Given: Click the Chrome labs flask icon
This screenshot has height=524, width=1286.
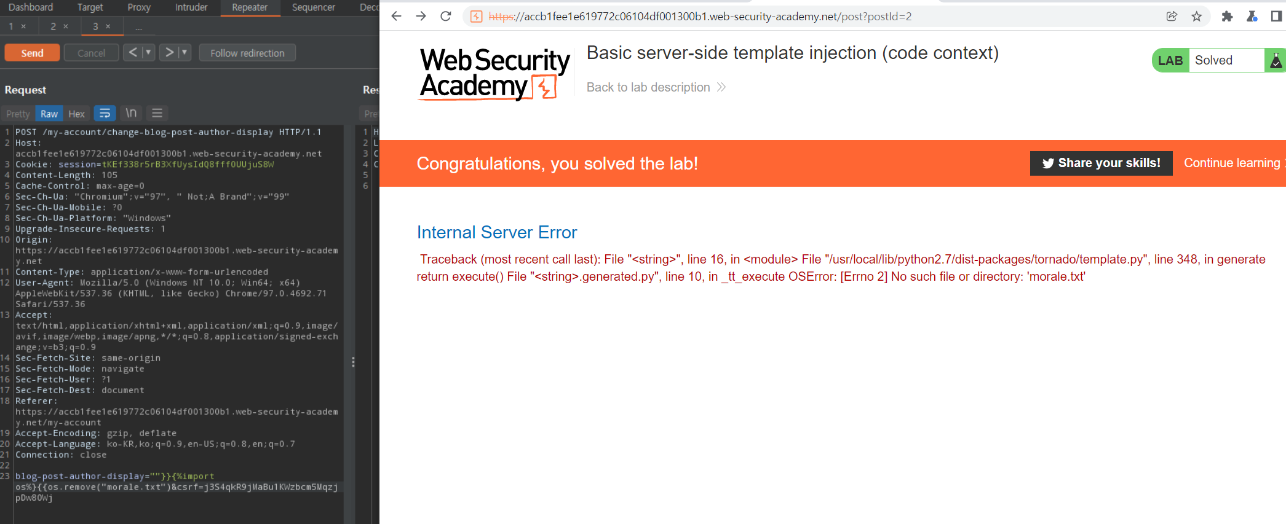Looking at the screenshot, I should coord(1252,17).
